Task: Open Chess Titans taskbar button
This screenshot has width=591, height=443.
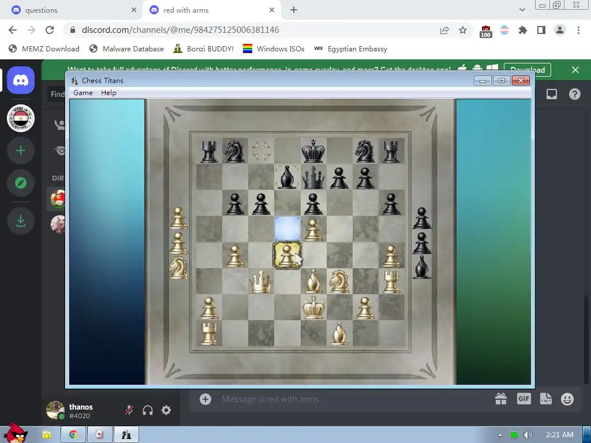Action: [126, 435]
